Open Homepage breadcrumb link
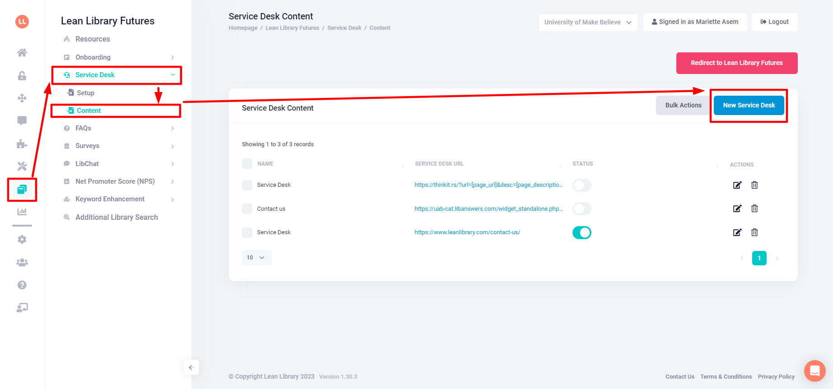The height and width of the screenshot is (389, 833). click(243, 28)
